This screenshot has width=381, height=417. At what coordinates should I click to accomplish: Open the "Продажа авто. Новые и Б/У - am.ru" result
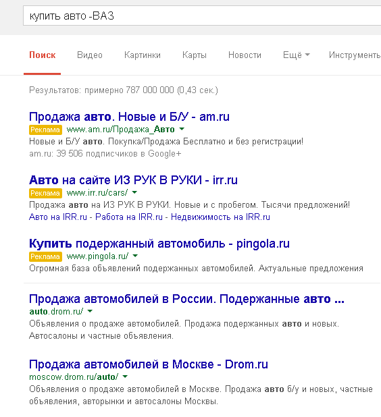[129, 117]
